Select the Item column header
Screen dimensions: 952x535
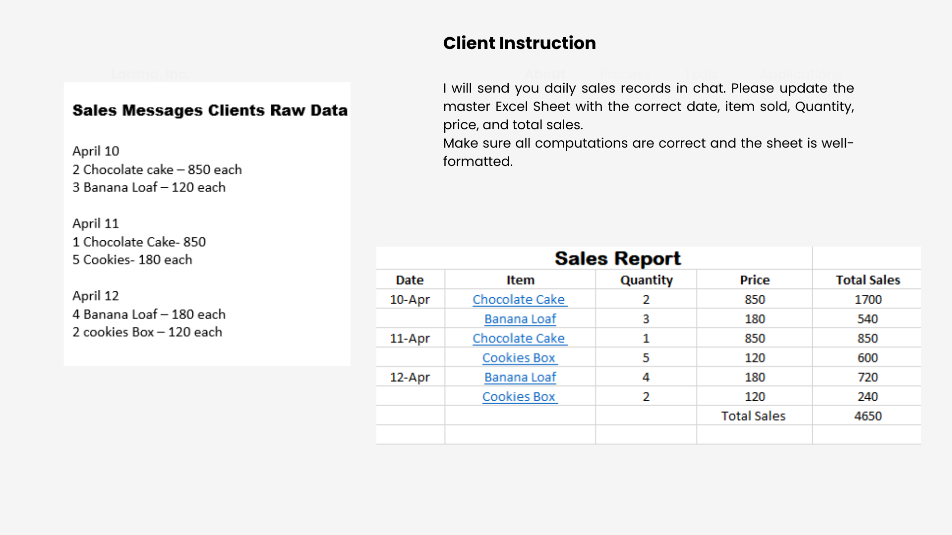tap(520, 280)
